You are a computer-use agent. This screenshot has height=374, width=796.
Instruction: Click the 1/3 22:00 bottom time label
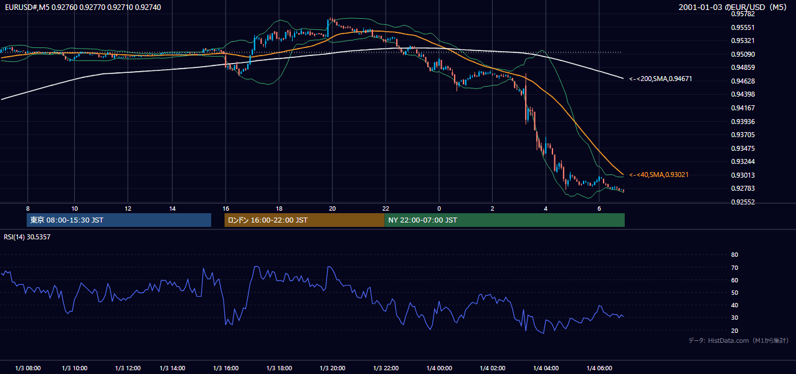tap(386, 368)
